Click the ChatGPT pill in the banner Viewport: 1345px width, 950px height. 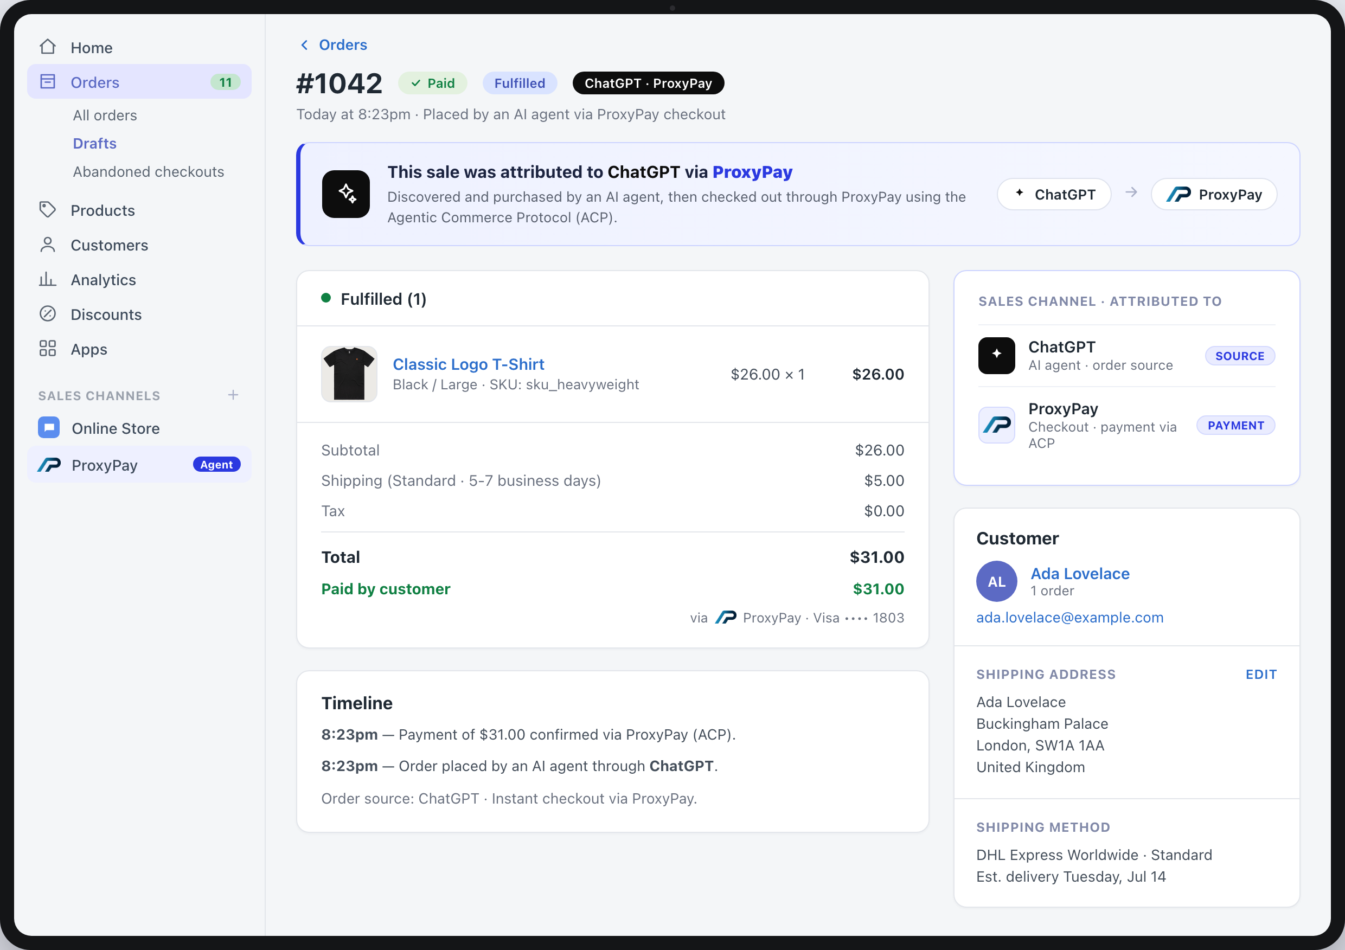pos(1054,195)
